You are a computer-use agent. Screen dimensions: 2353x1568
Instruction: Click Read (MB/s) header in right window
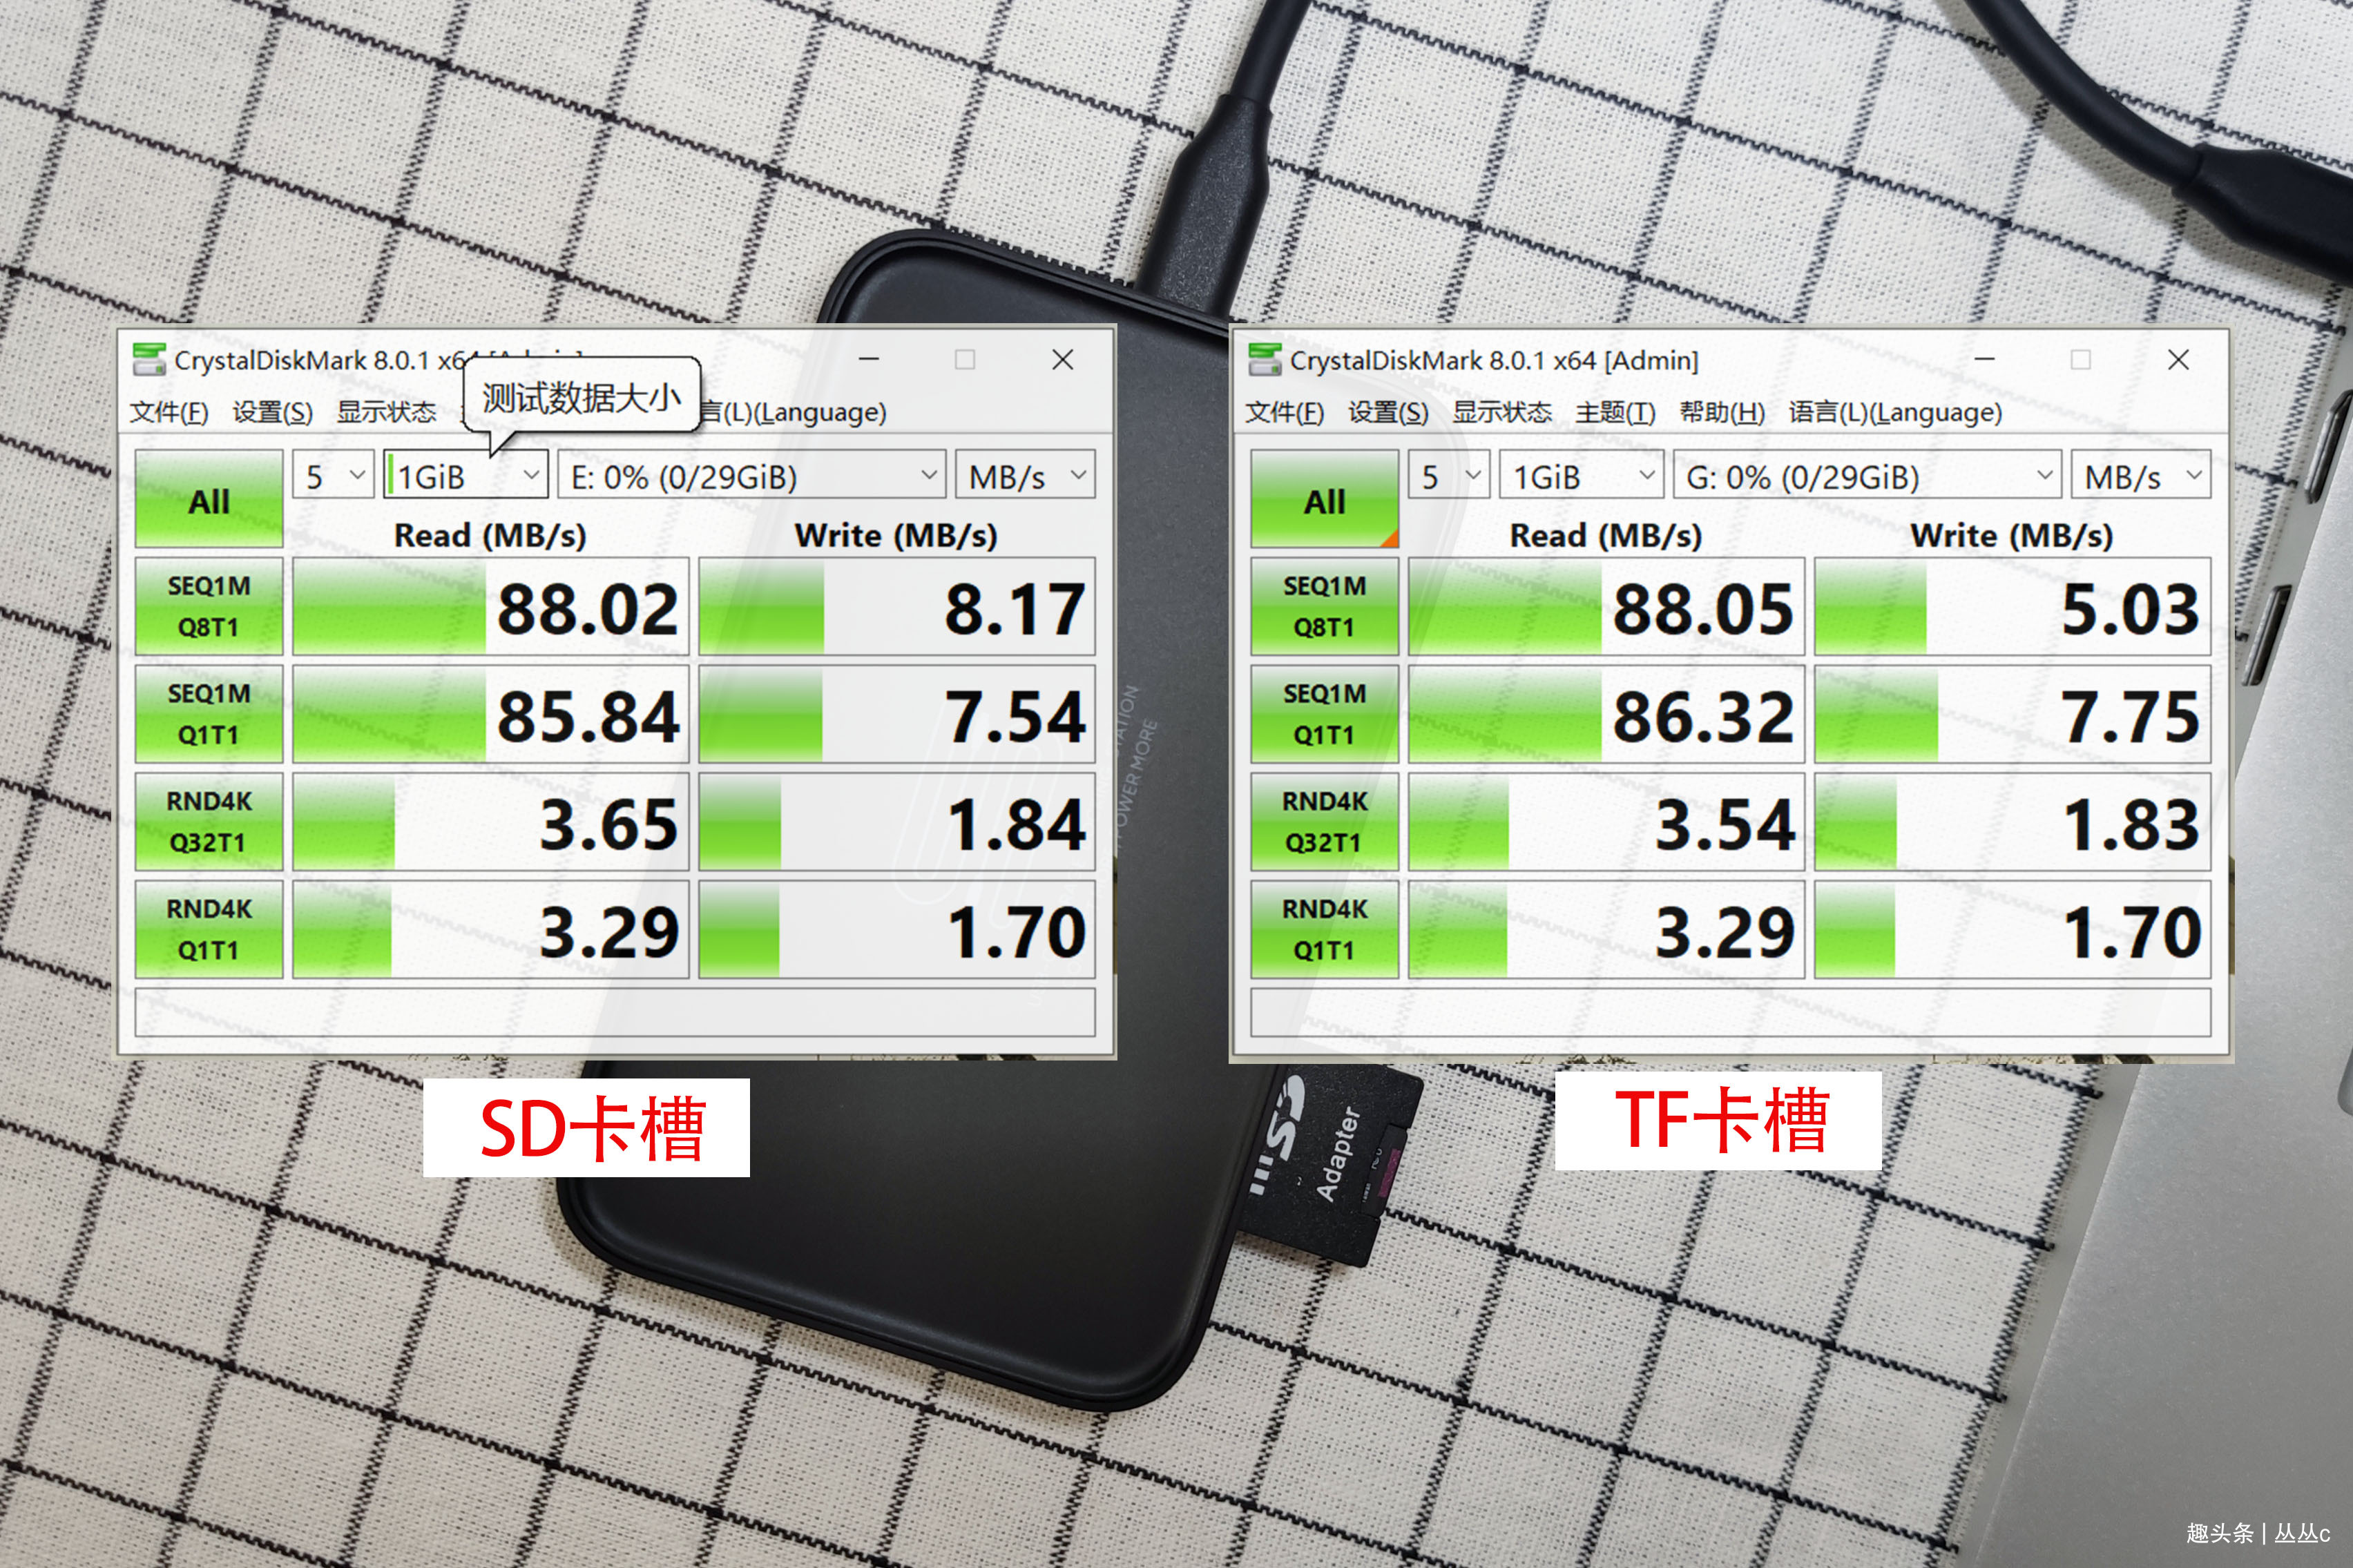point(1606,535)
